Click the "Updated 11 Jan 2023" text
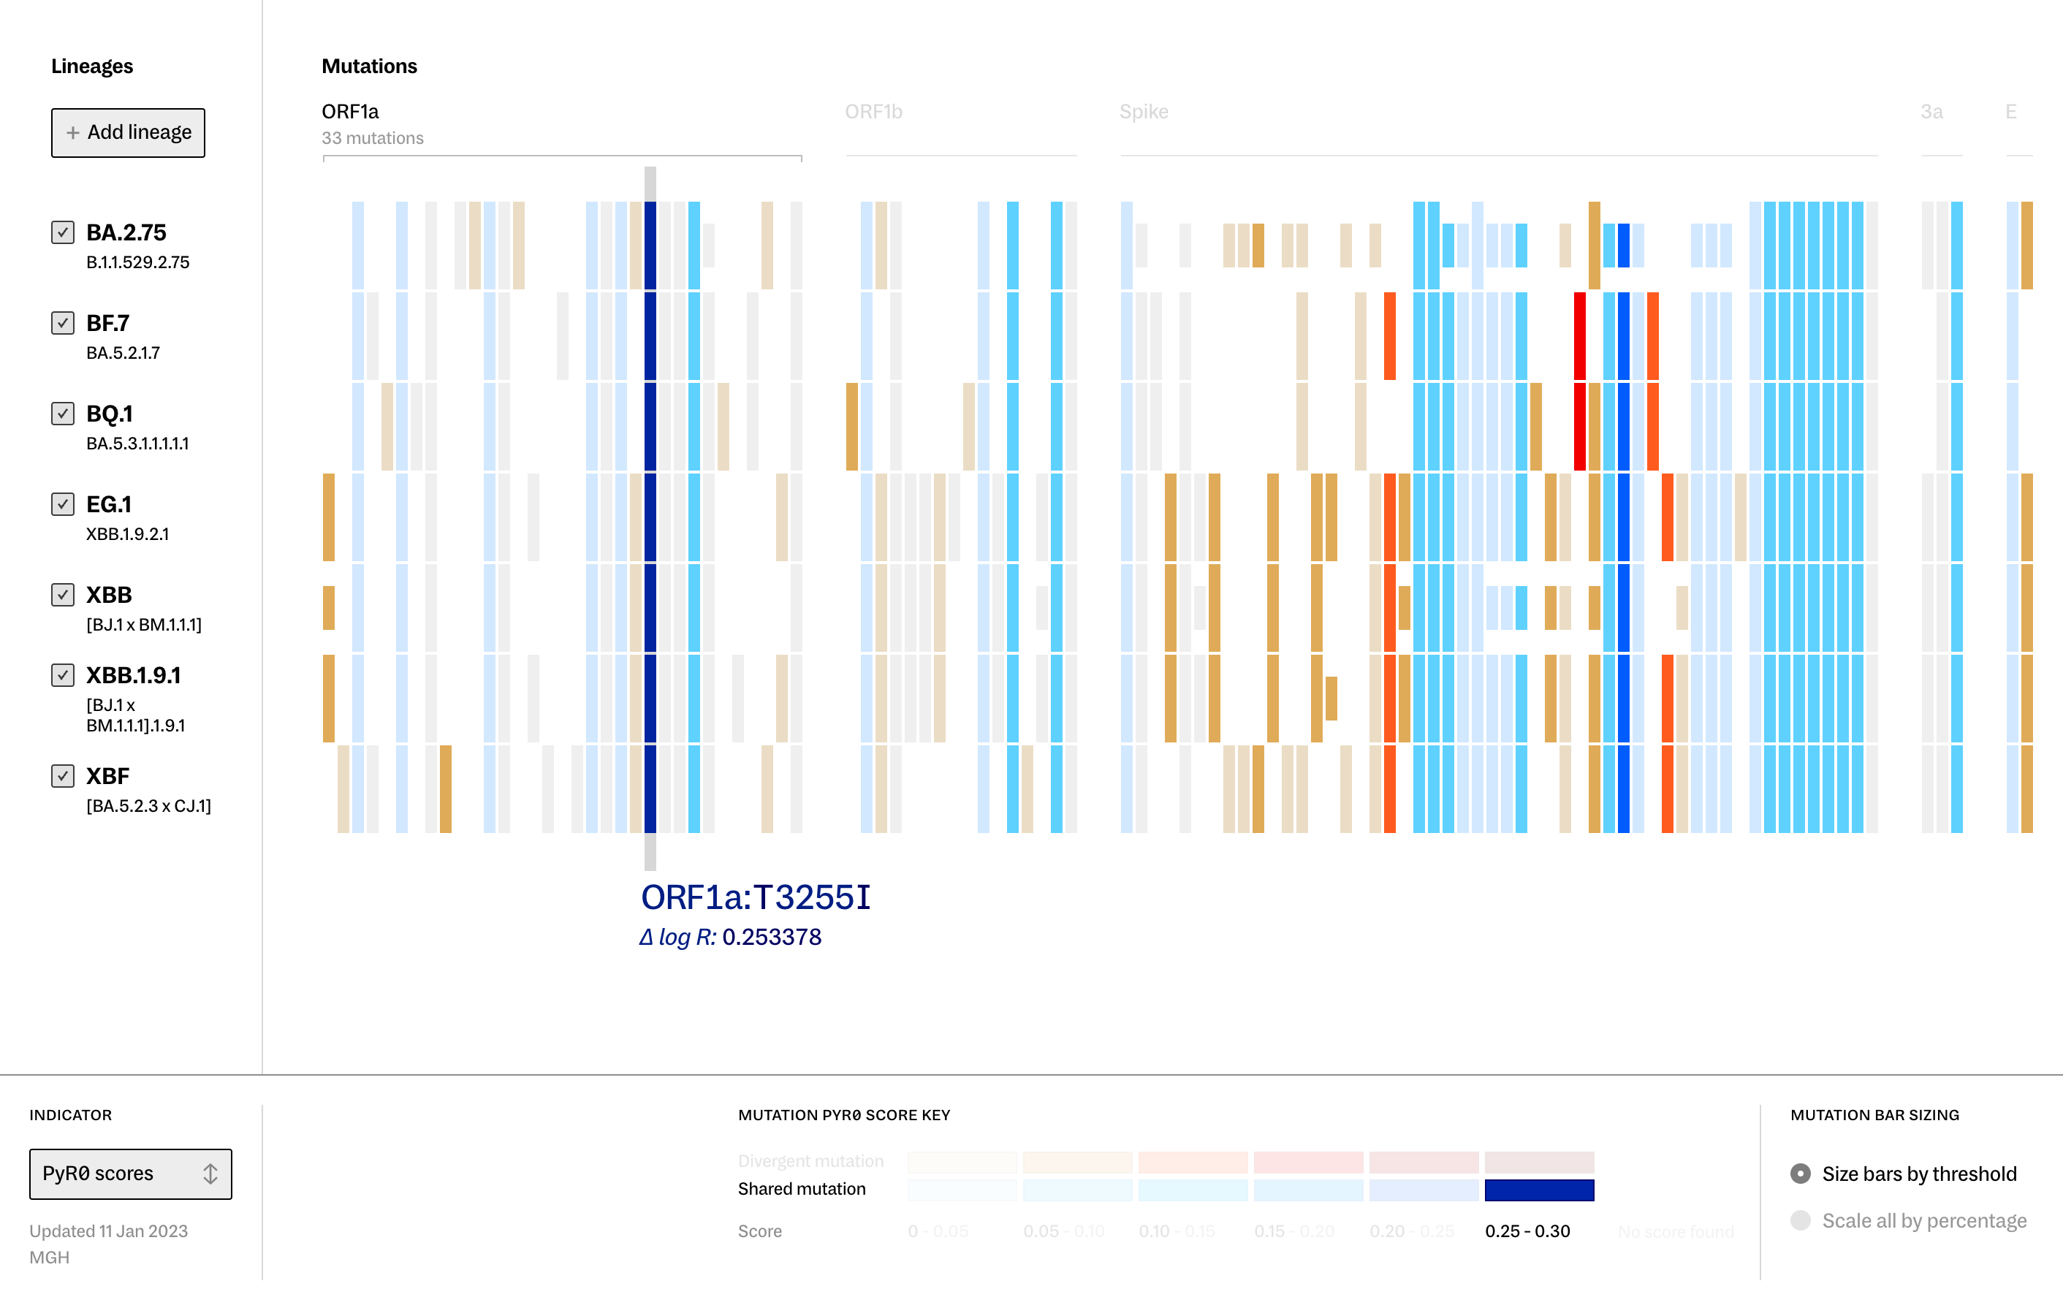 coord(109,1232)
